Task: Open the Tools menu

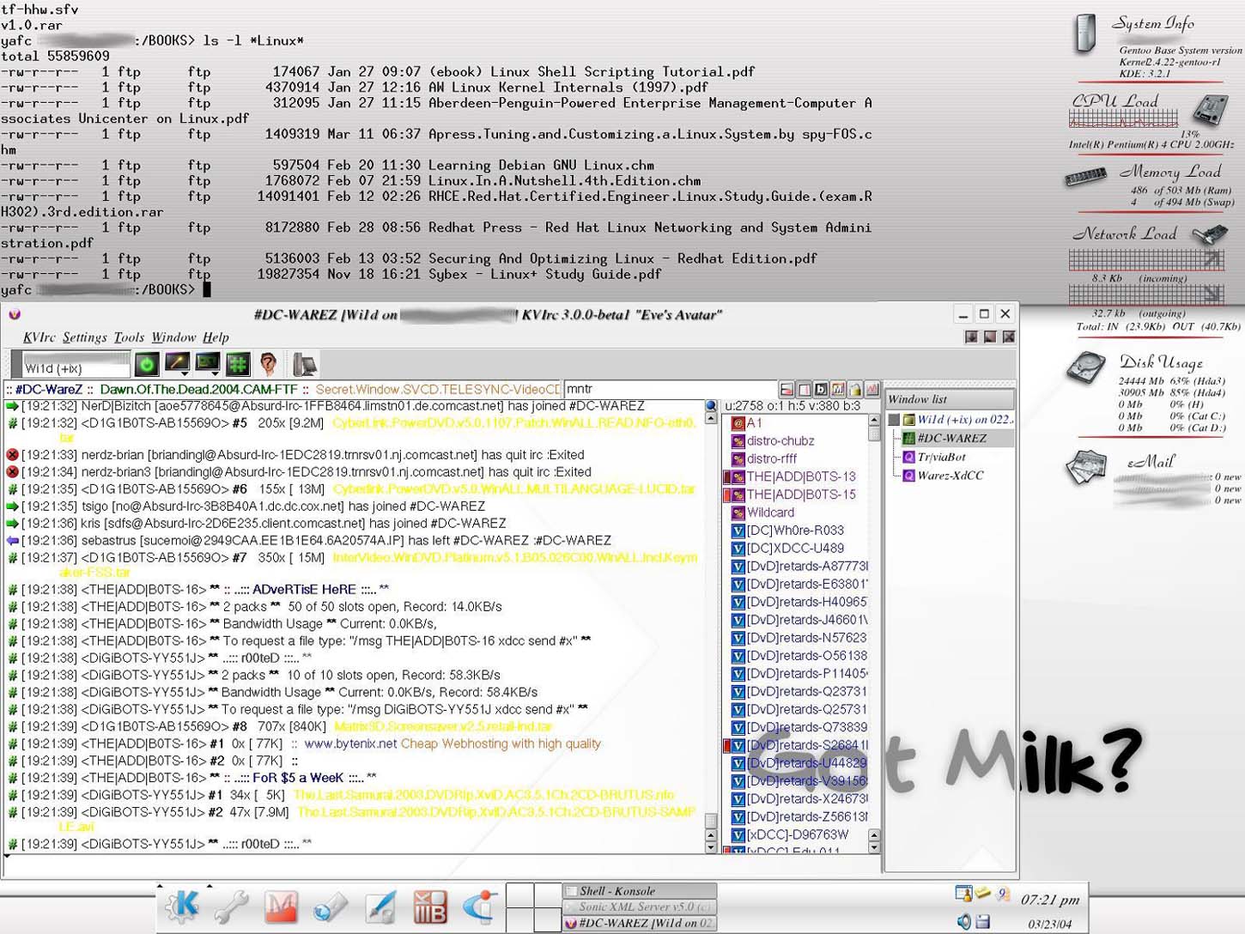Action: [129, 337]
